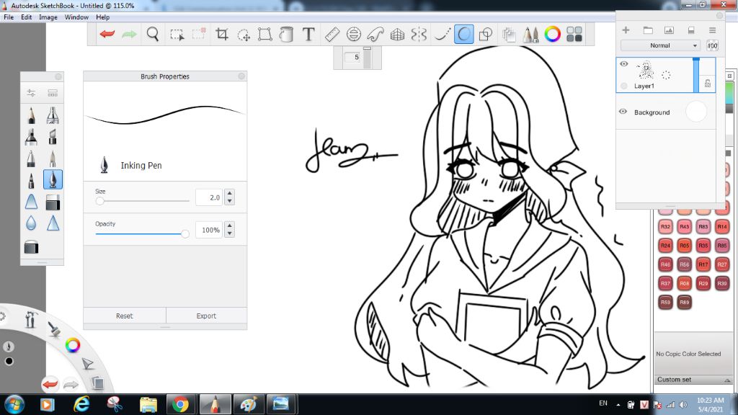The width and height of the screenshot is (738, 415).
Task: Decrease Opacity with down stepper arrow
Action: (x=229, y=234)
